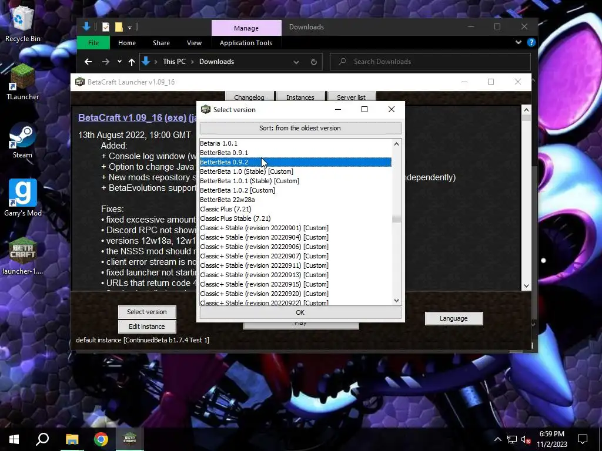Click the muted volume tray icon
This screenshot has height=451, width=602.
point(526,439)
